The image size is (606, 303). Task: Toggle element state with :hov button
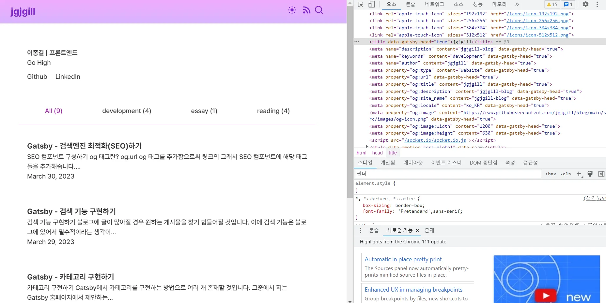point(551,174)
